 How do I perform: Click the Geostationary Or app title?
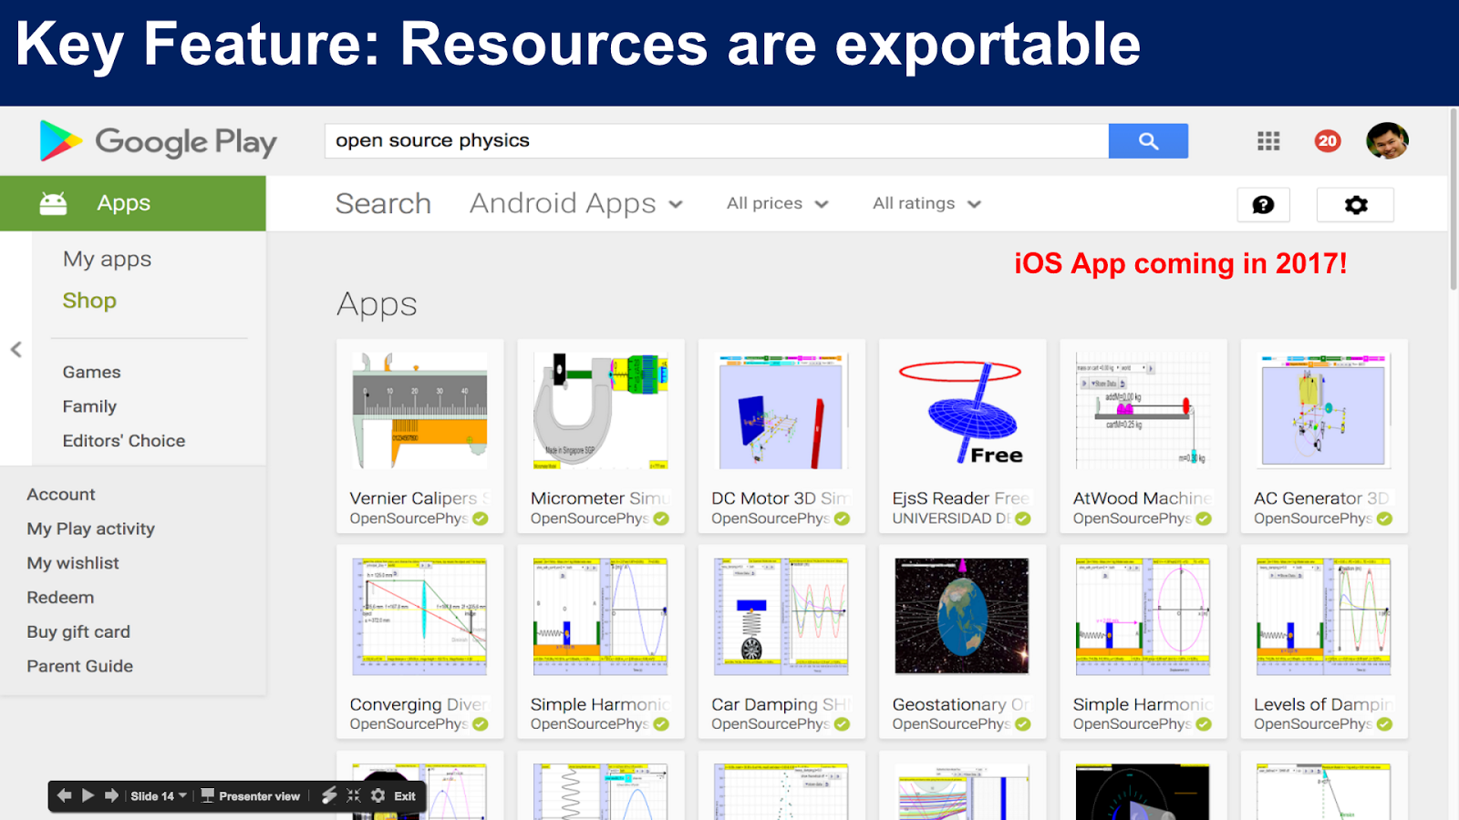(x=961, y=704)
